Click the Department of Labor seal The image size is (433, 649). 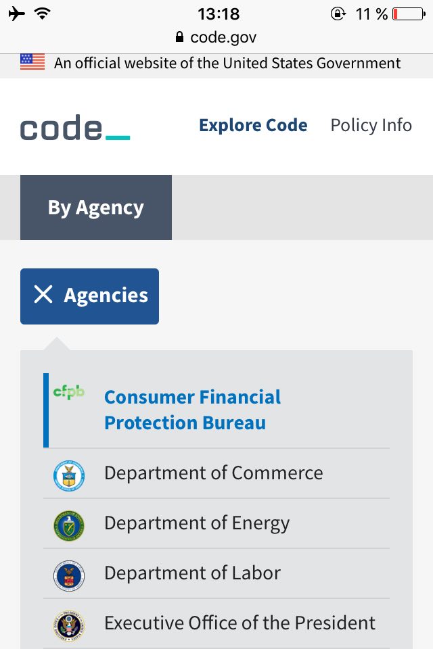(69, 576)
